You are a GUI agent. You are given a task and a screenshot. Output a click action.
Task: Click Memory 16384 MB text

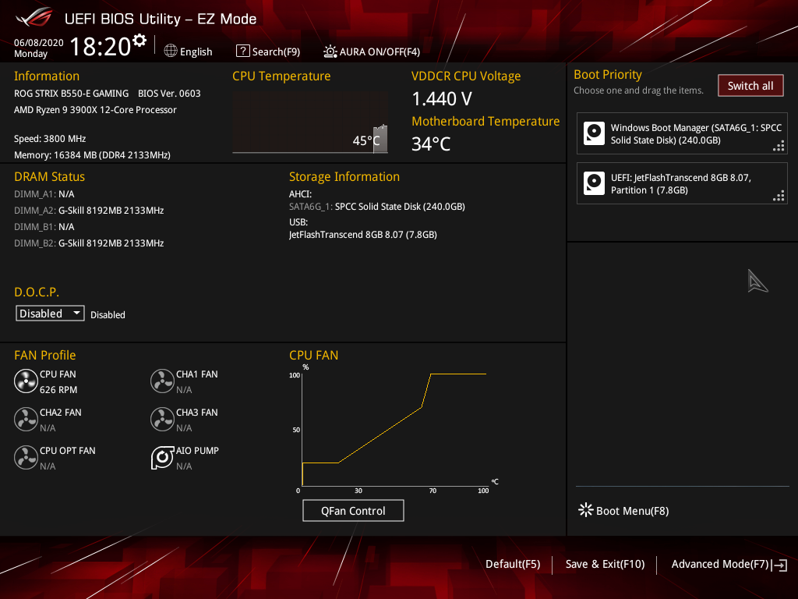tap(92, 155)
